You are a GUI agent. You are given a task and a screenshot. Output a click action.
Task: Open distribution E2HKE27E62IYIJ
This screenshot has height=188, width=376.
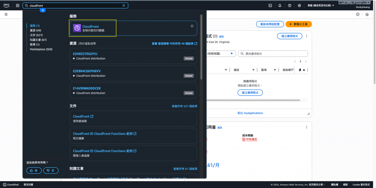click(x=85, y=54)
